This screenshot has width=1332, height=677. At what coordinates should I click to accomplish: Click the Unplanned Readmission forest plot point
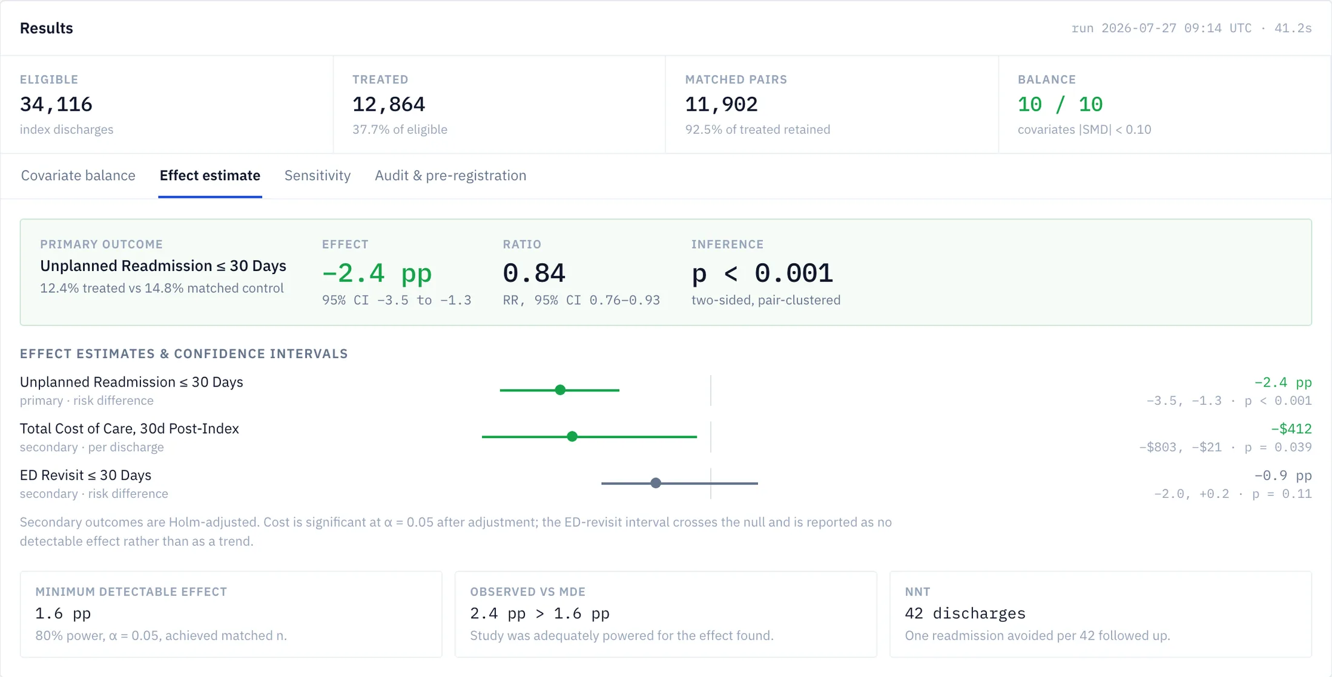[x=560, y=390]
